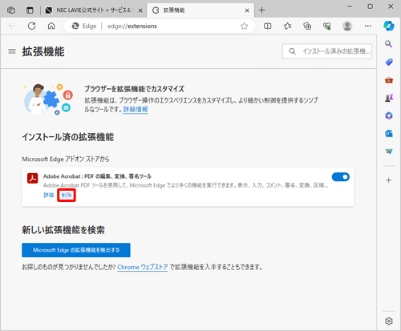This screenshot has height=331, width=401.
Task: Click the Microsoft Edge extensions discovery button
Action: (76, 250)
